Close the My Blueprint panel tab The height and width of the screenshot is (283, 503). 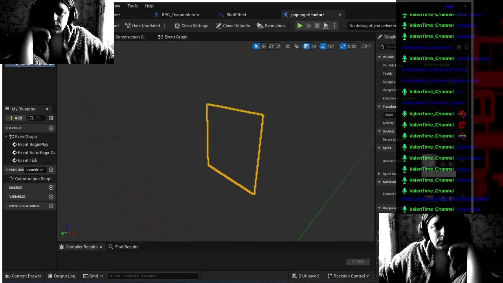pyautogui.click(x=47, y=109)
